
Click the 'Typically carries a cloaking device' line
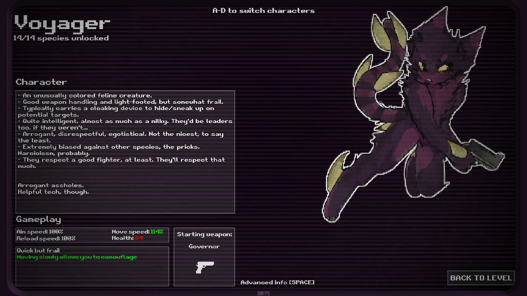tap(116, 111)
